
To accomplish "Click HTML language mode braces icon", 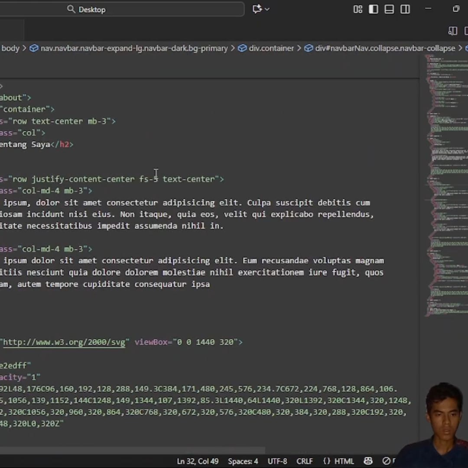I will (x=327, y=461).
